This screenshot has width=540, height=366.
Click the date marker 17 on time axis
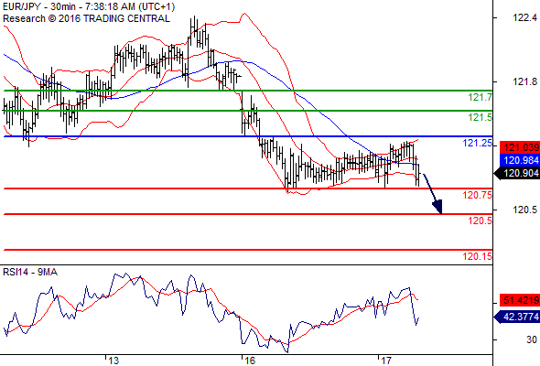(x=386, y=361)
